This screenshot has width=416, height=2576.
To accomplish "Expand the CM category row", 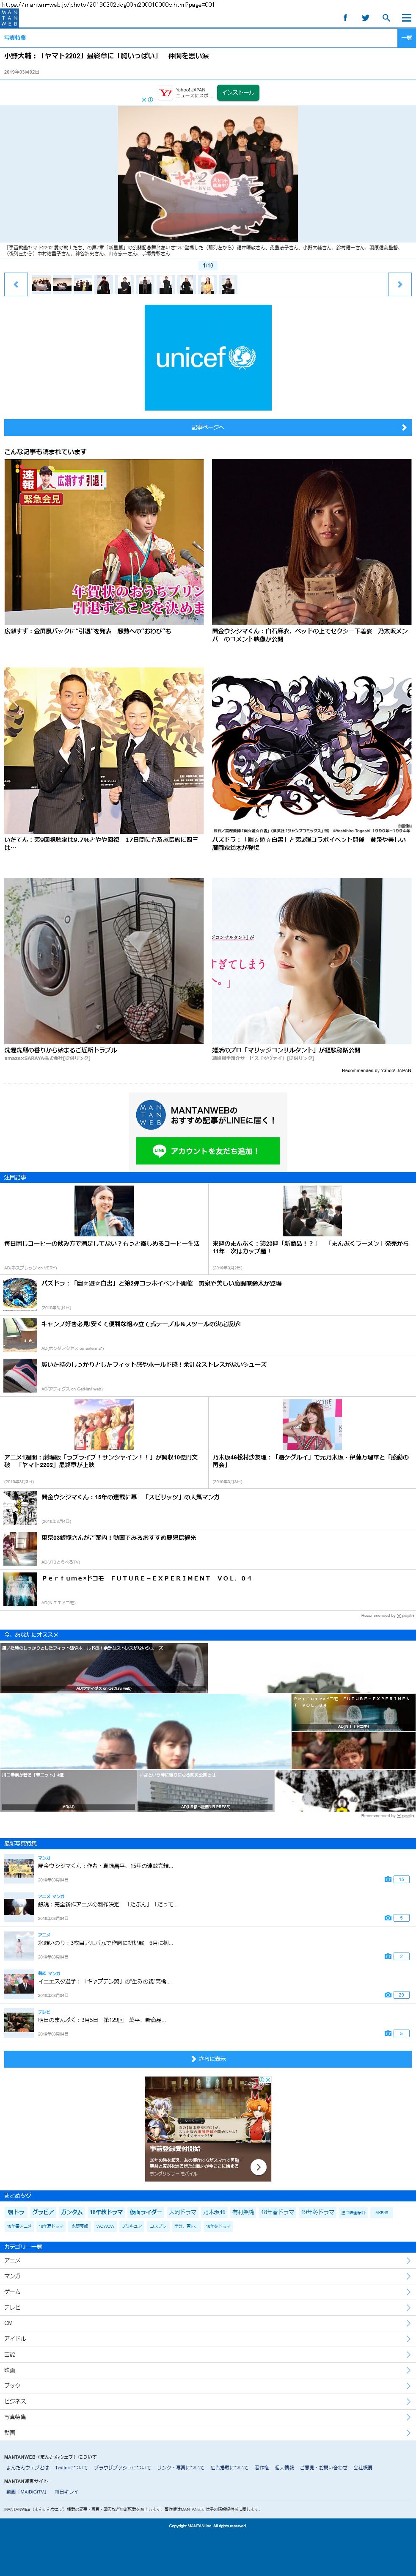I will coord(208,2323).
